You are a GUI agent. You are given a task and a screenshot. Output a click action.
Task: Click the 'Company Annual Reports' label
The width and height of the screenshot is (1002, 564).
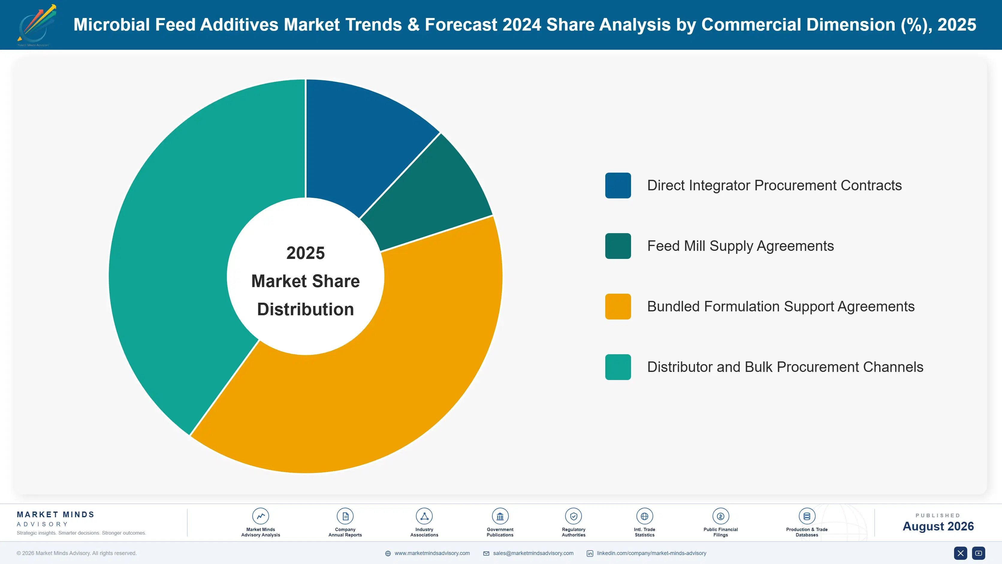click(x=345, y=532)
